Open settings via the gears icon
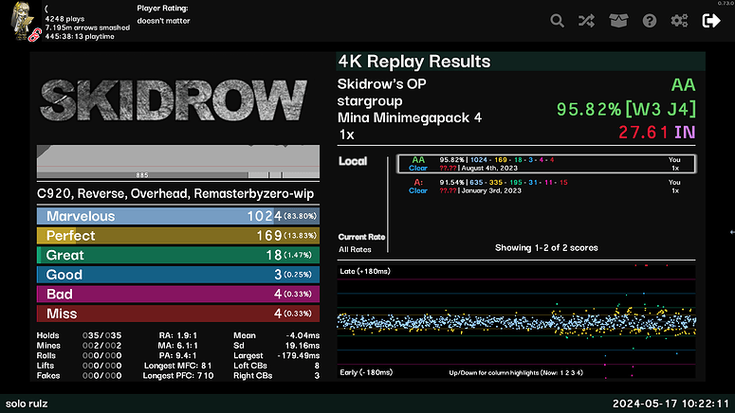Screen dimensions: 735x413 pos(679,21)
